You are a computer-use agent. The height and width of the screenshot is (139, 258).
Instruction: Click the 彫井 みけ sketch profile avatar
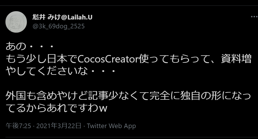tap(16, 22)
